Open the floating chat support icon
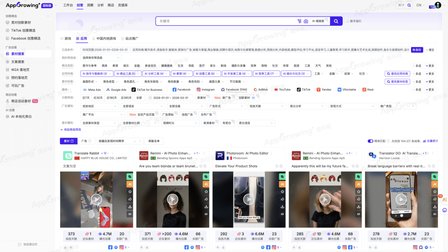This screenshot has height=252, width=448. 445,210
